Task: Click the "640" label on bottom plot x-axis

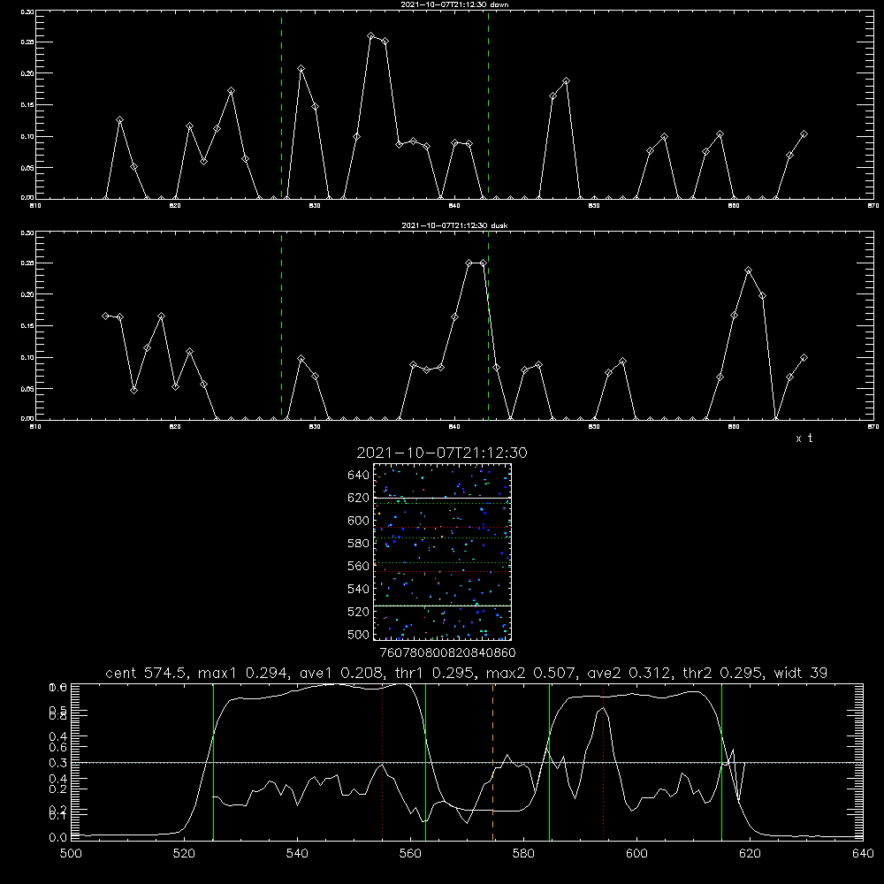Action: pos(863,854)
